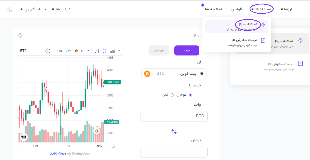Toggle dark mode with the moon icon

point(10,9)
